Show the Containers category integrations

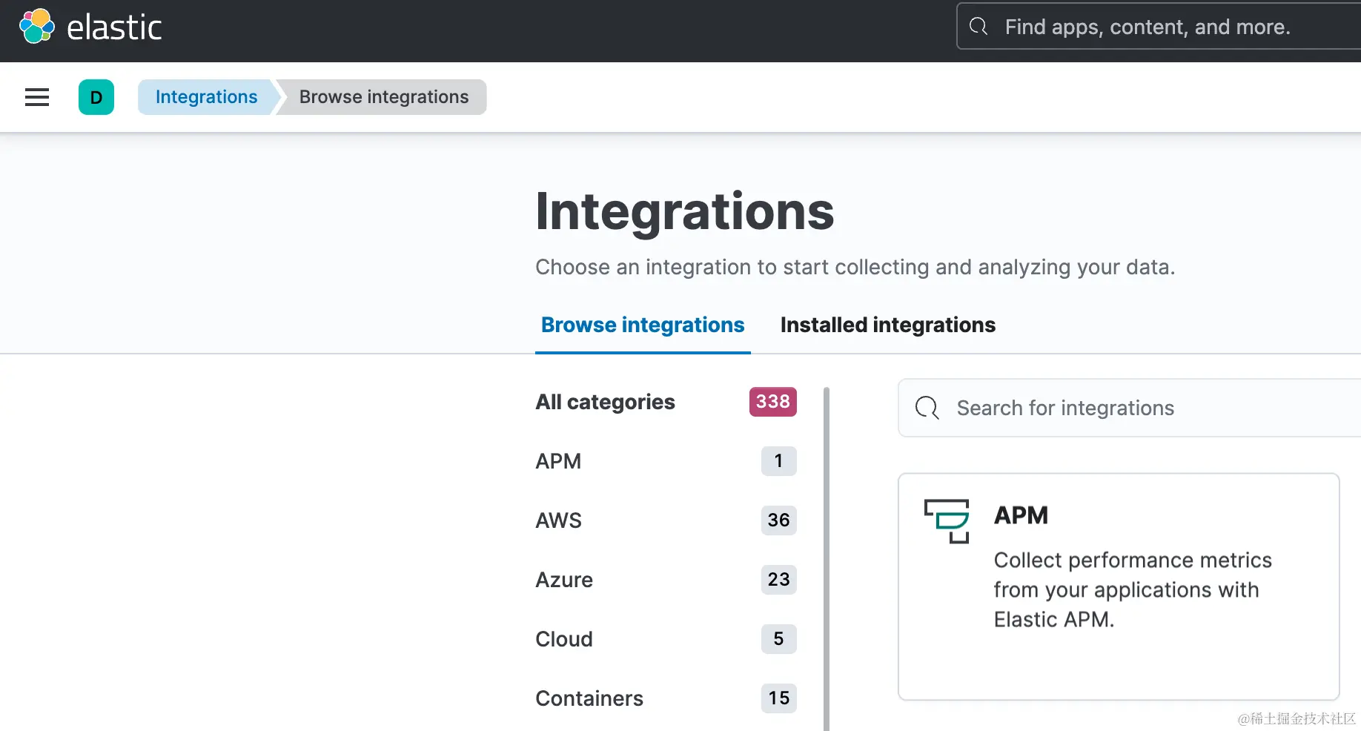[x=589, y=698]
